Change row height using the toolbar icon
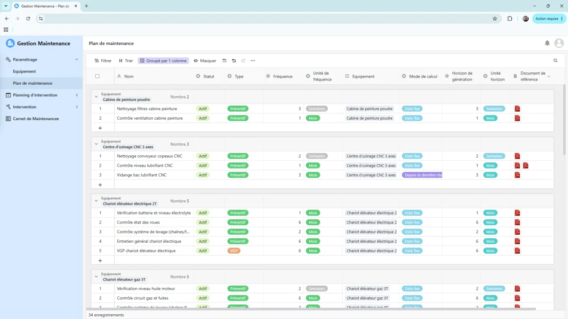Screen dimensions: 568x319 (224, 61)
